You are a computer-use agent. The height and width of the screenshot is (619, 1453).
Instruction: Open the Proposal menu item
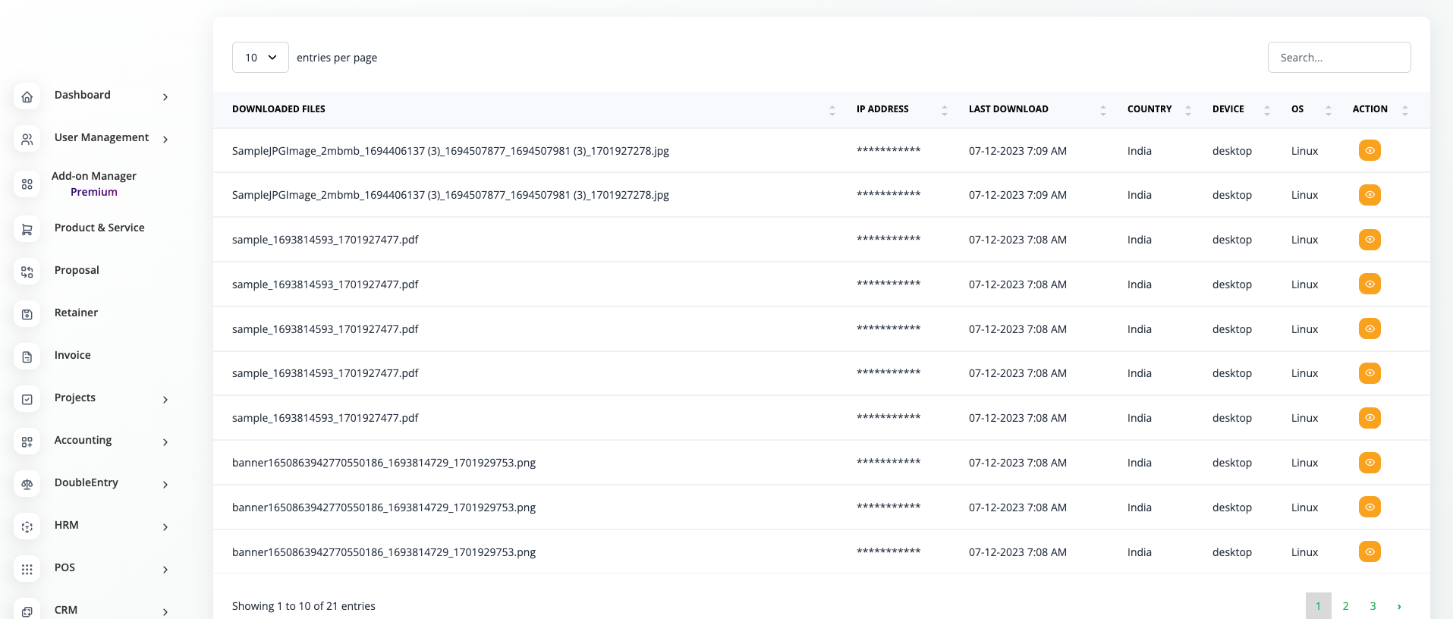[x=77, y=270]
